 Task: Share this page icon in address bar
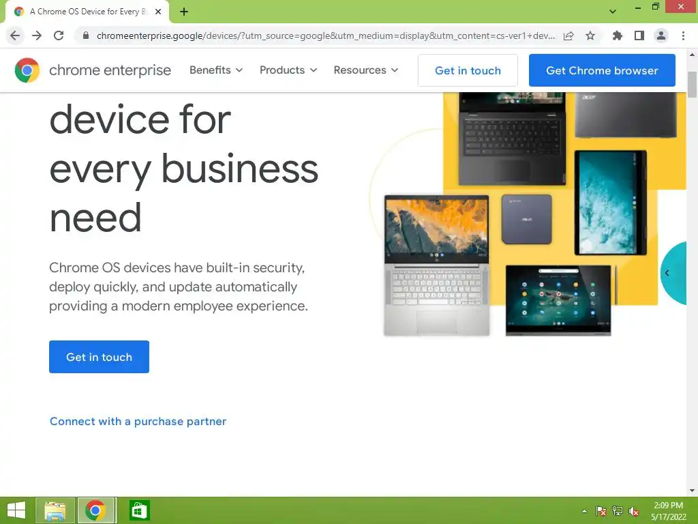coord(568,35)
